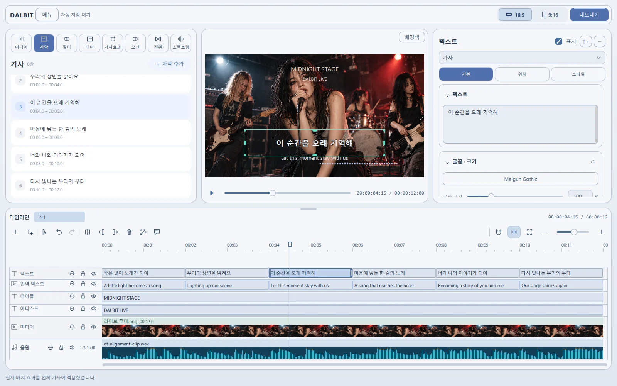Image resolution: width=617 pixels, height=386 pixels.
Task: Click the add text (T+) timeline tool
Action: click(x=30, y=232)
